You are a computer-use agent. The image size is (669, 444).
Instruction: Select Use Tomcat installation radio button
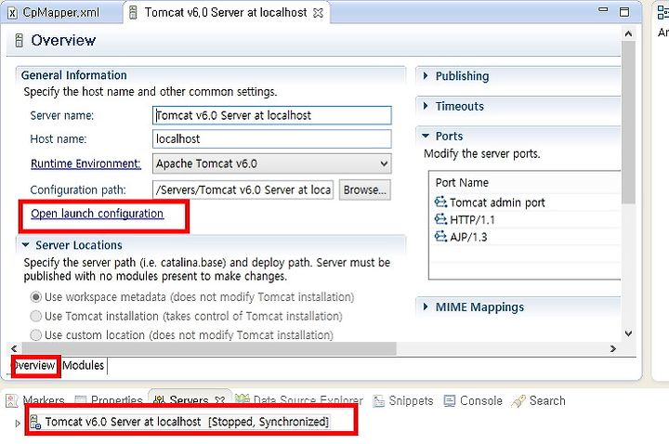click(36, 316)
